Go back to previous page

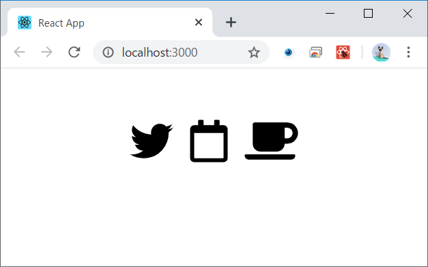pos(19,52)
